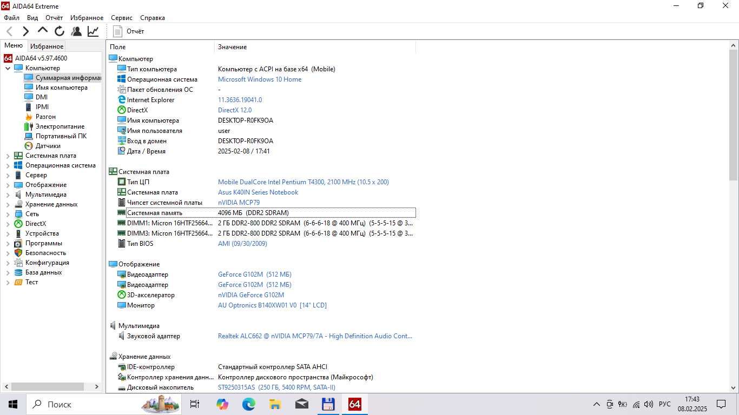This screenshot has width=739, height=415.
Task: Click the vertical scrollbar down arrow
Action: click(x=734, y=387)
